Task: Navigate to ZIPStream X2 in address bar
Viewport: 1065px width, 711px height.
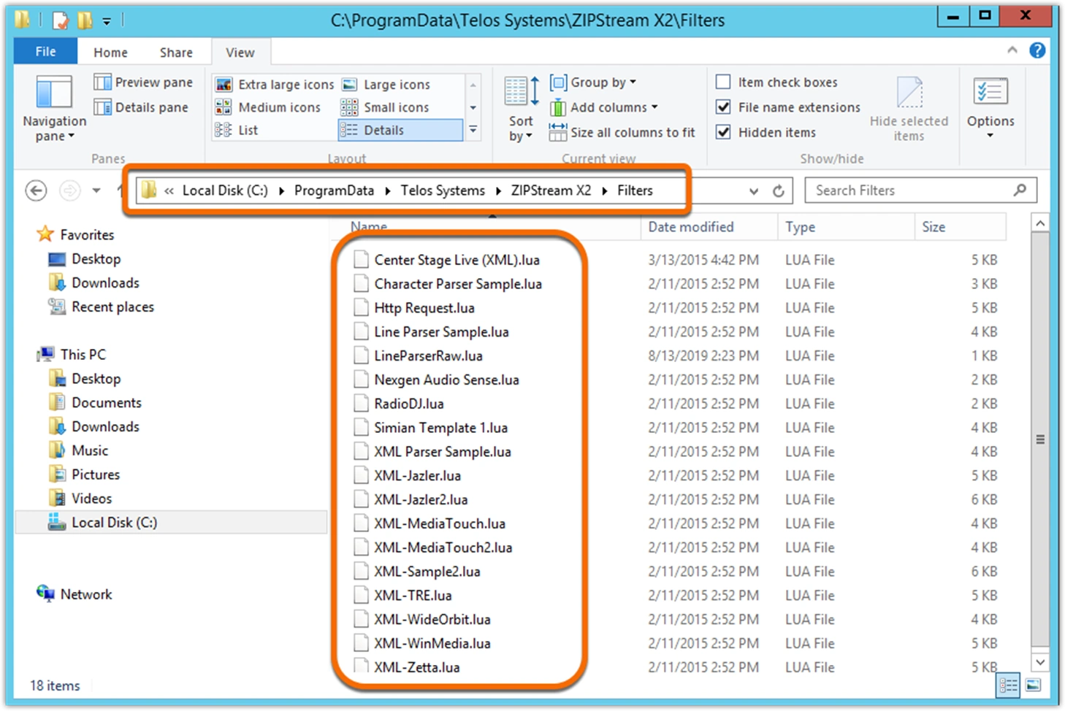Action: [x=551, y=191]
